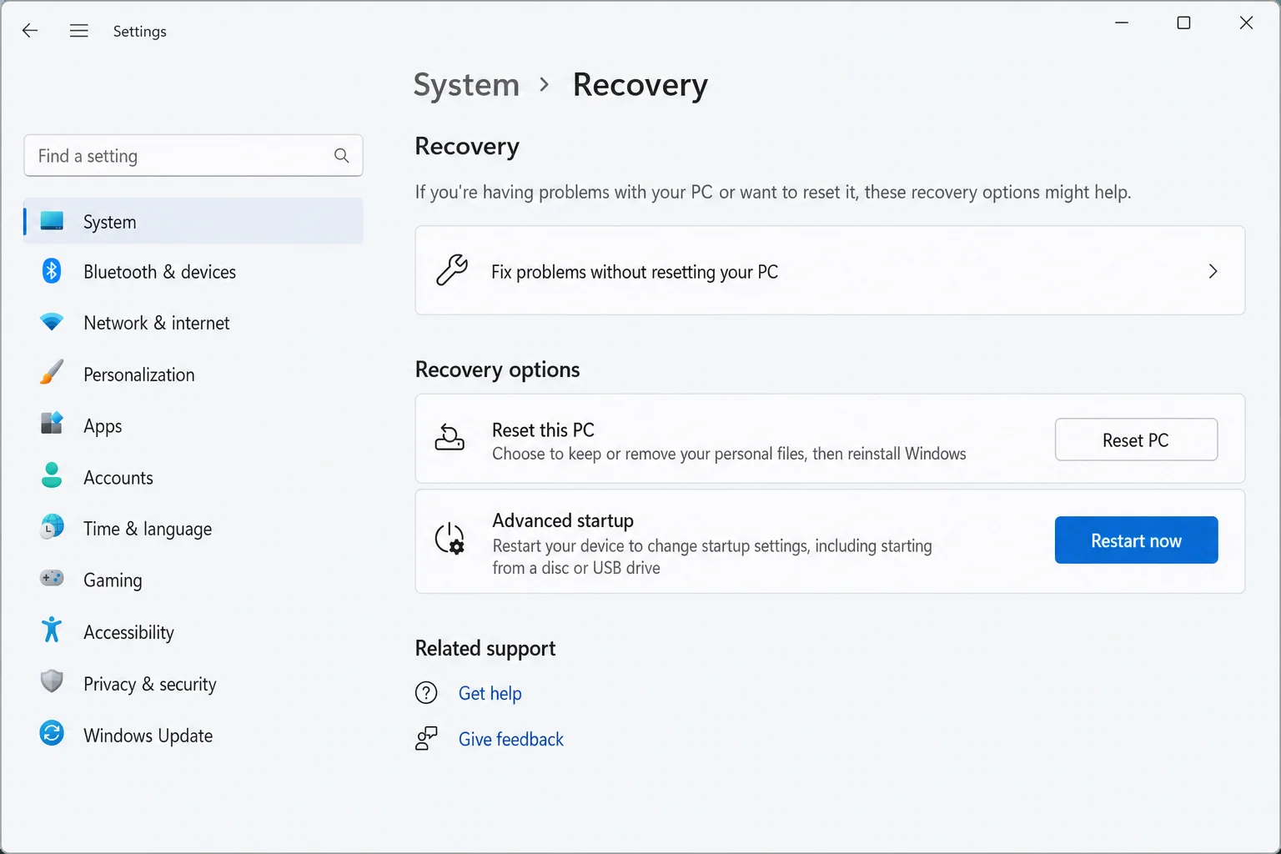This screenshot has width=1281, height=854.
Task: Open the Give feedback link
Action: point(510,739)
